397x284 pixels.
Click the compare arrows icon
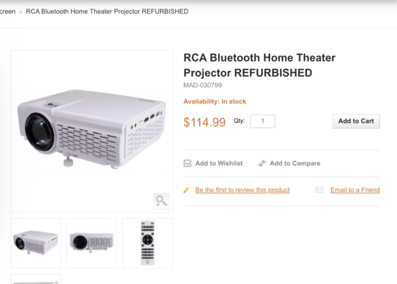[x=262, y=163]
